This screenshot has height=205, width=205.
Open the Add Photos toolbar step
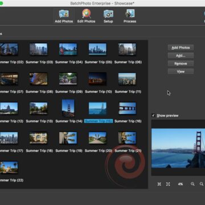click(64, 16)
